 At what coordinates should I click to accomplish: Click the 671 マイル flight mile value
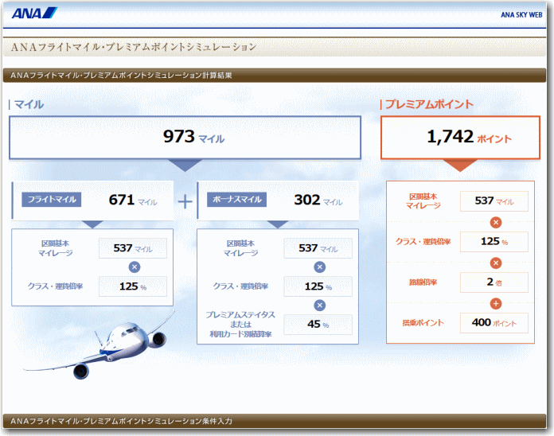coord(133,200)
